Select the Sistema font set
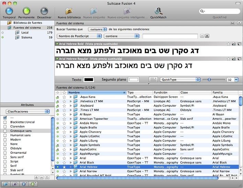Image resolution: width=243 pixels, height=188 pixels. point(27,37)
